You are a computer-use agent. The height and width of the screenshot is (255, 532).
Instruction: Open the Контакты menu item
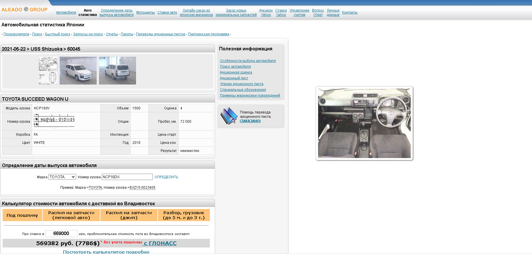350,12
